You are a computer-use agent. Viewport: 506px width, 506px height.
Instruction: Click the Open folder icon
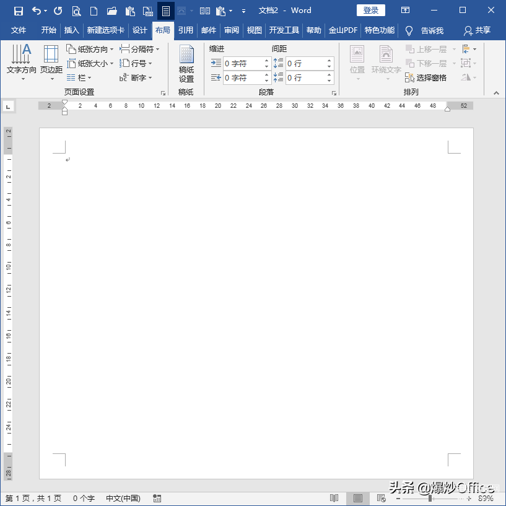pos(111,11)
